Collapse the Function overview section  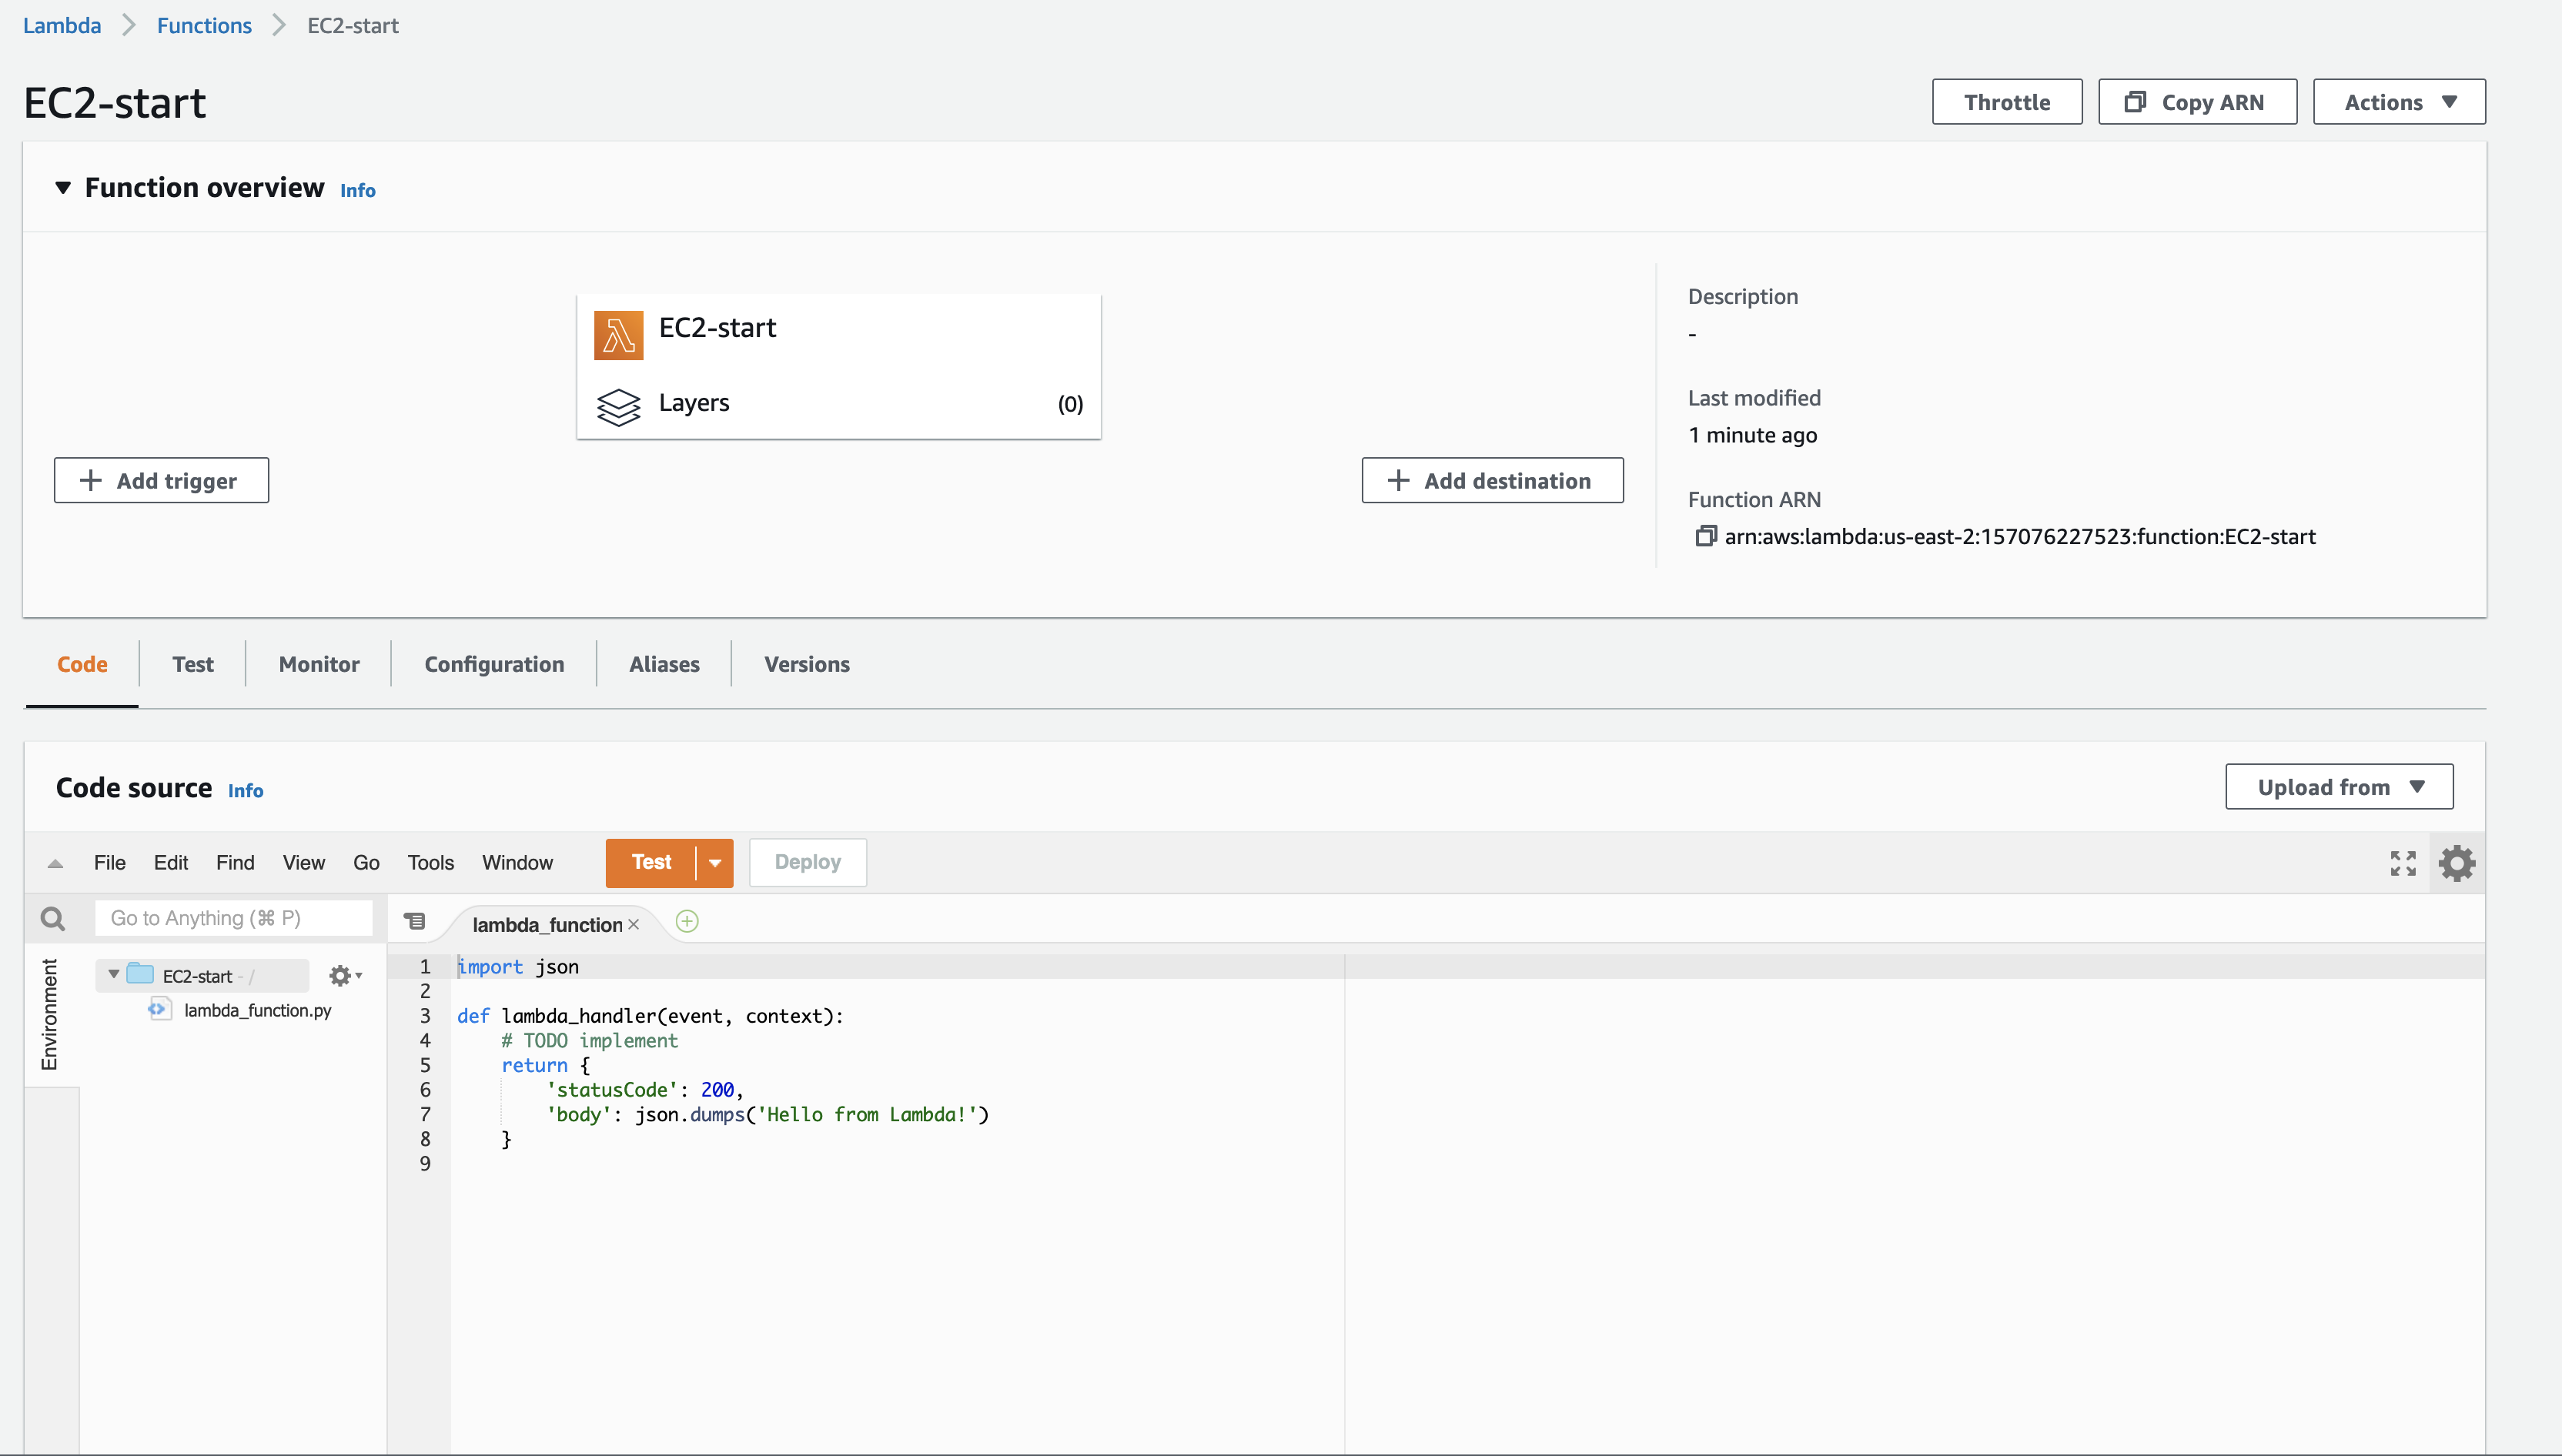tap(63, 188)
